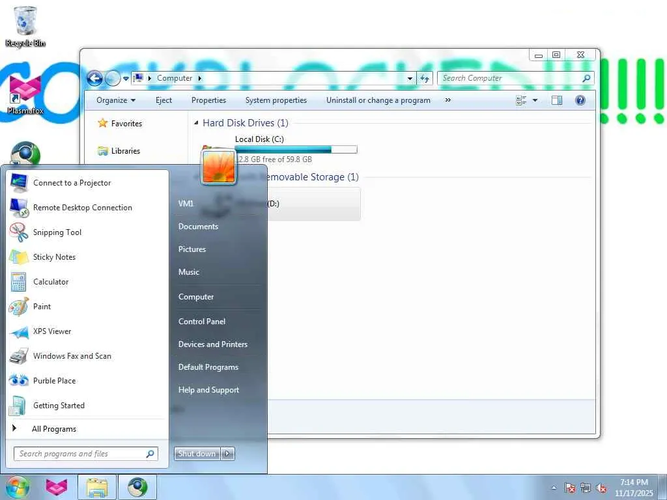
Task: Open Music from Start menu
Action: (x=189, y=271)
